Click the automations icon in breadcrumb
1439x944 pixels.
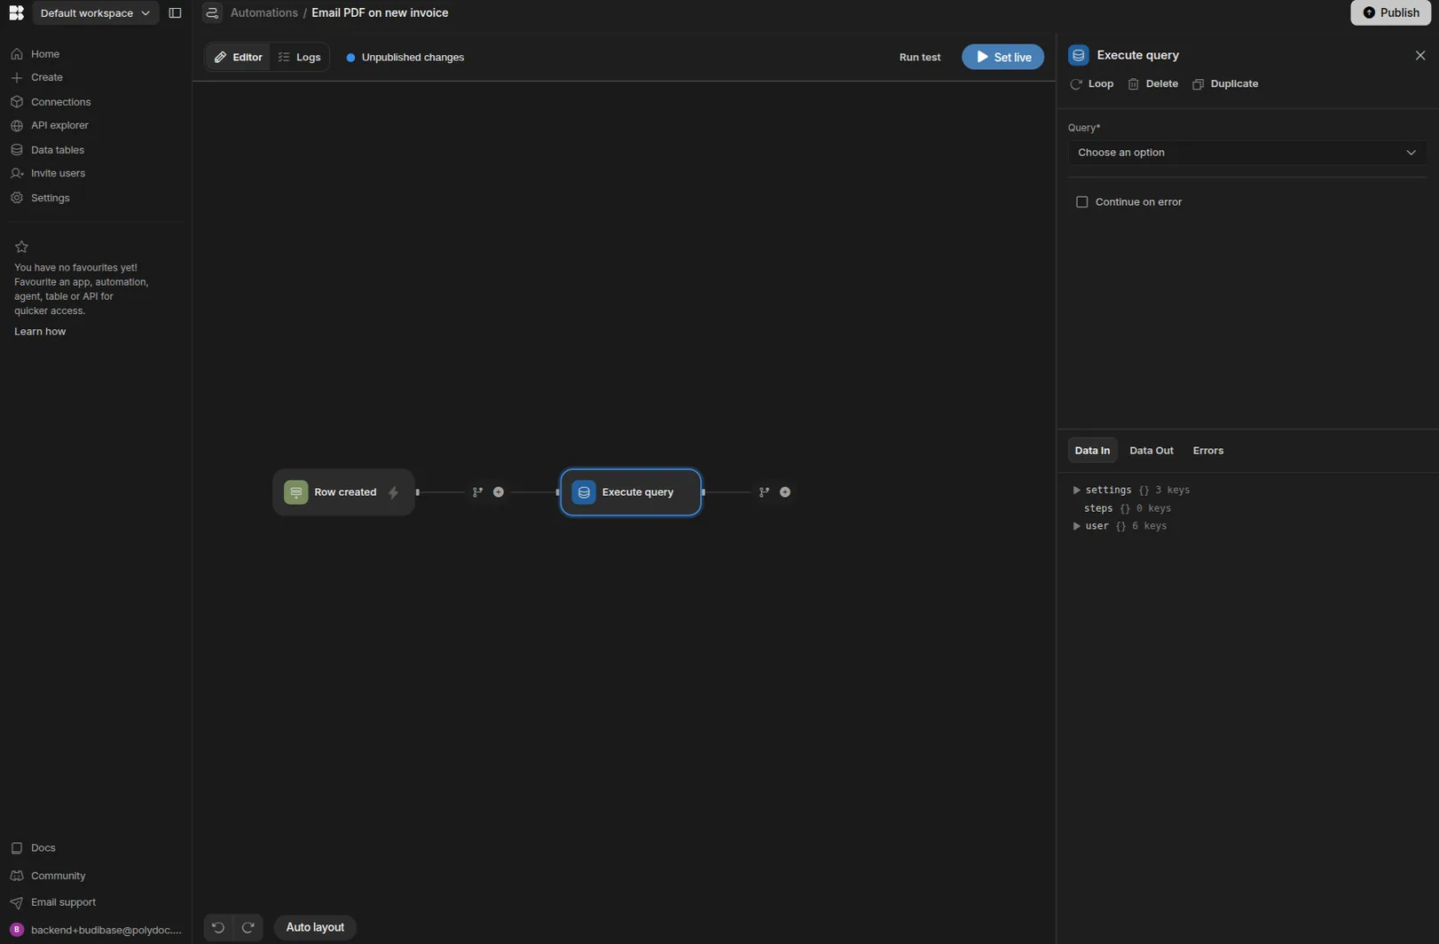pyautogui.click(x=212, y=12)
